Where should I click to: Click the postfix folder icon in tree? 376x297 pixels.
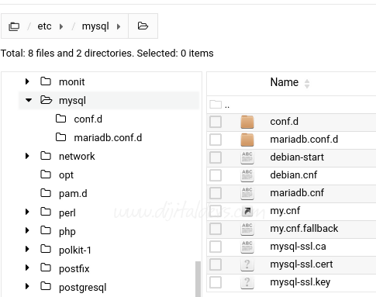click(x=46, y=268)
